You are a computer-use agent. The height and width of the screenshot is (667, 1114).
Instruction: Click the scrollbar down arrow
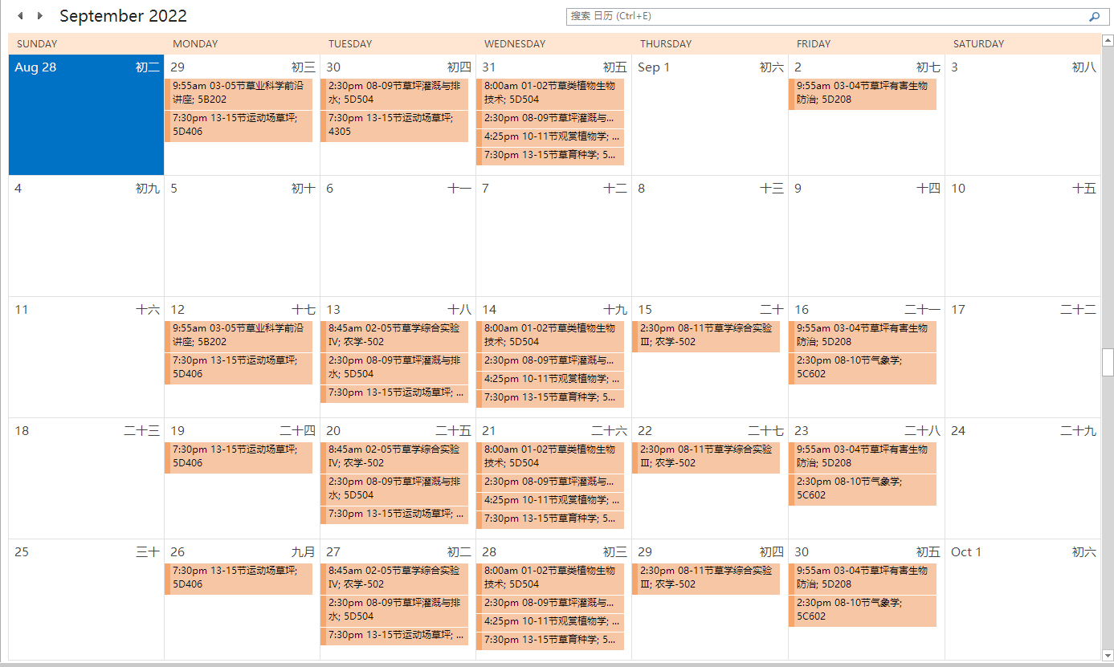tap(1108, 656)
